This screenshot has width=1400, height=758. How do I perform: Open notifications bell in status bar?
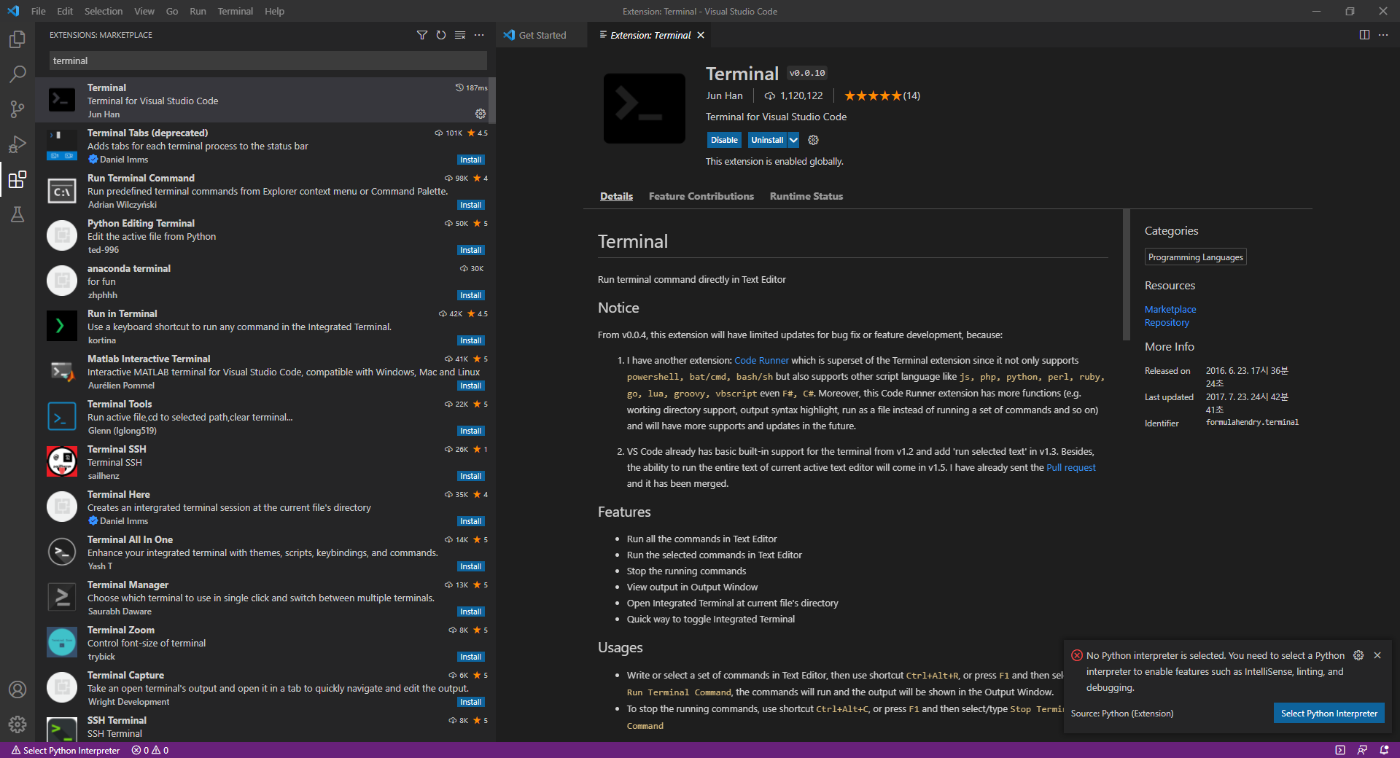pyautogui.click(x=1384, y=750)
